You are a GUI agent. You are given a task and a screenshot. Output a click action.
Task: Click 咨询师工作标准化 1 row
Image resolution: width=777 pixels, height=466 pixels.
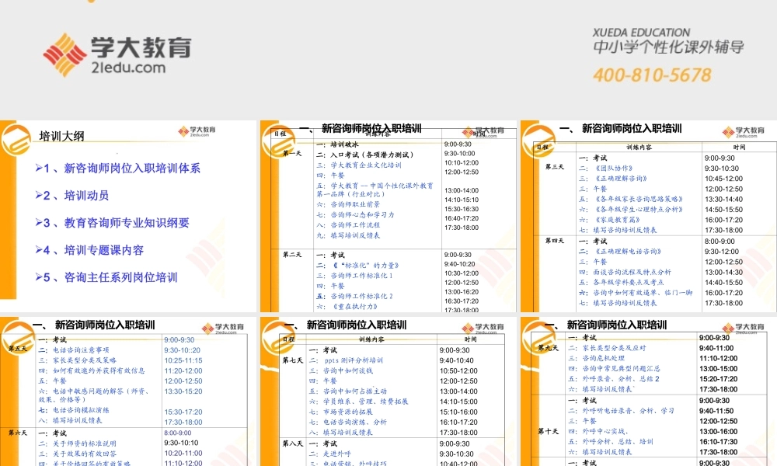click(355, 276)
